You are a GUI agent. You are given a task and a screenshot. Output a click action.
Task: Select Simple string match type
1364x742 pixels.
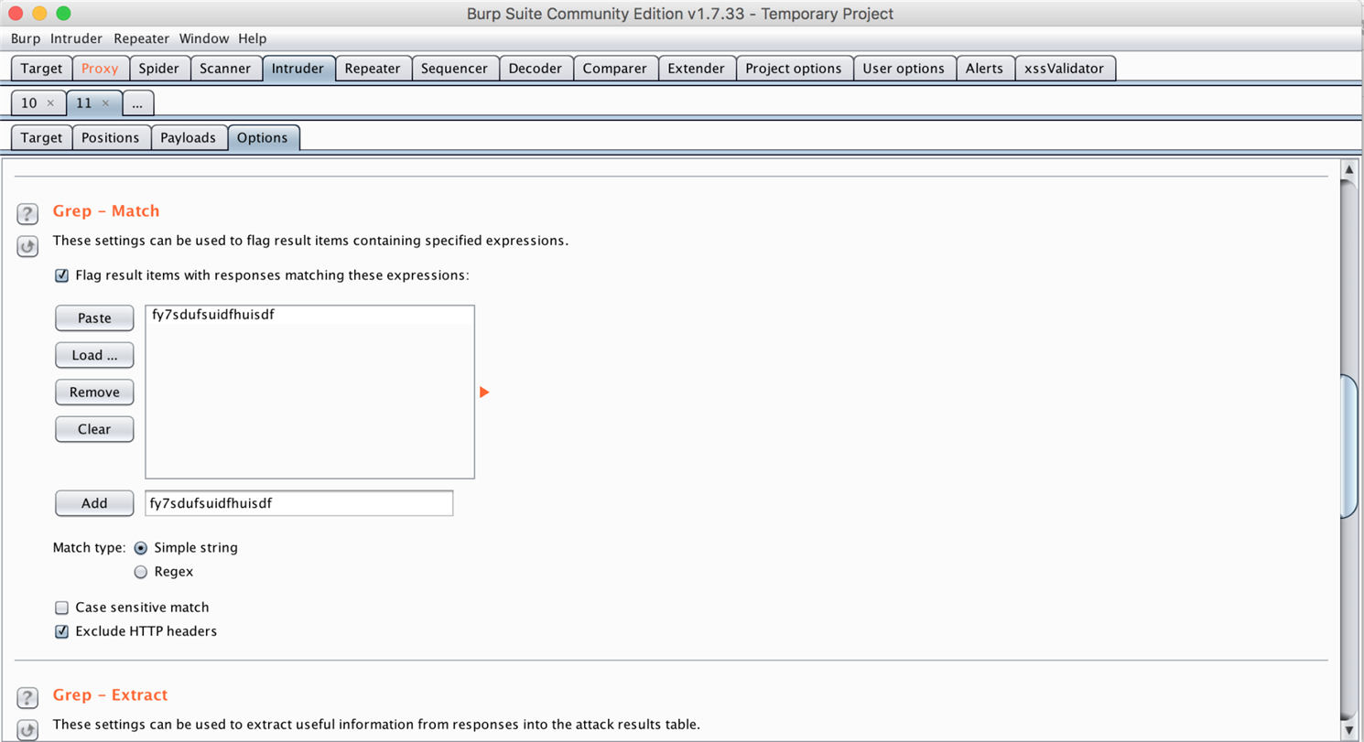[141, 548]
